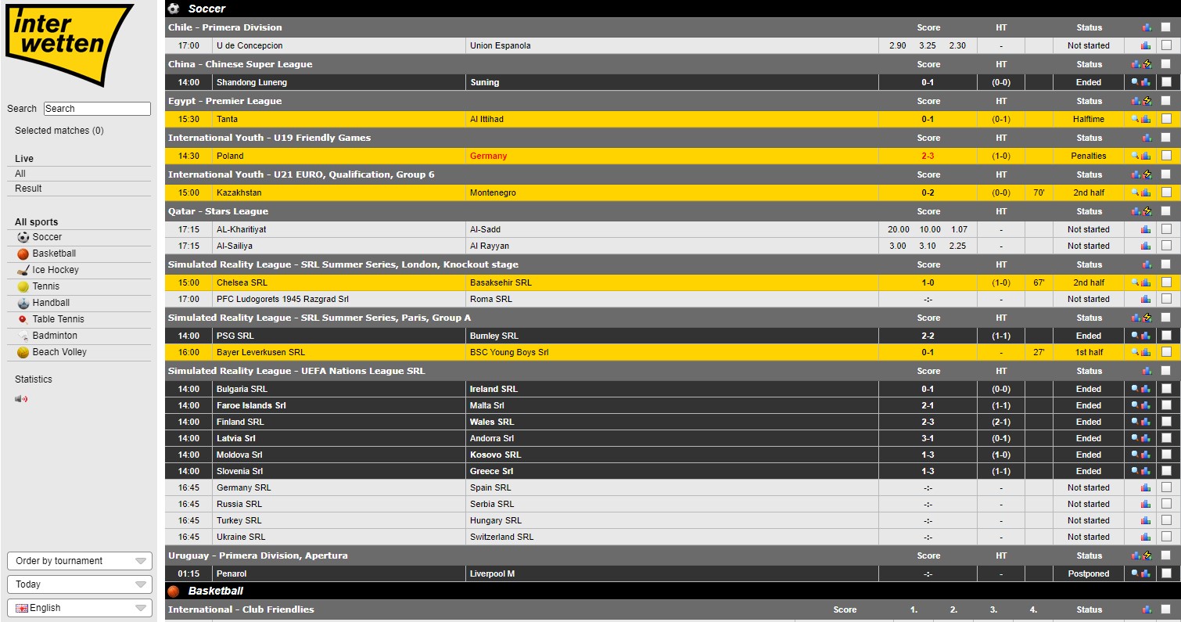Click the Roma SRL team name

click(x=491, y=299)
